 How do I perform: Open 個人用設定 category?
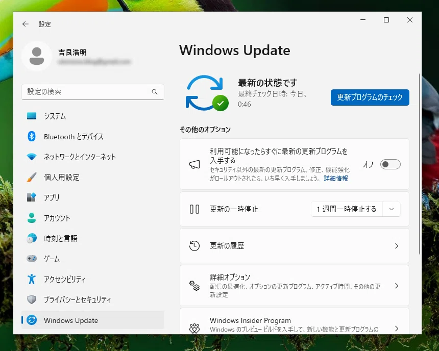pos(93,177)
